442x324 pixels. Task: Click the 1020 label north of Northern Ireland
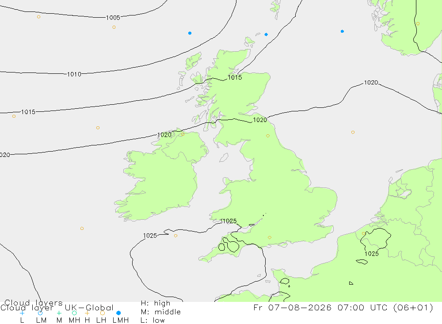tap(164, 135)
